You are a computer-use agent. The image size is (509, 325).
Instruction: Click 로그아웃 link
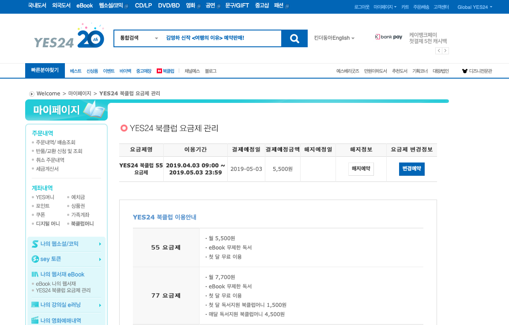tap(362, 7)
